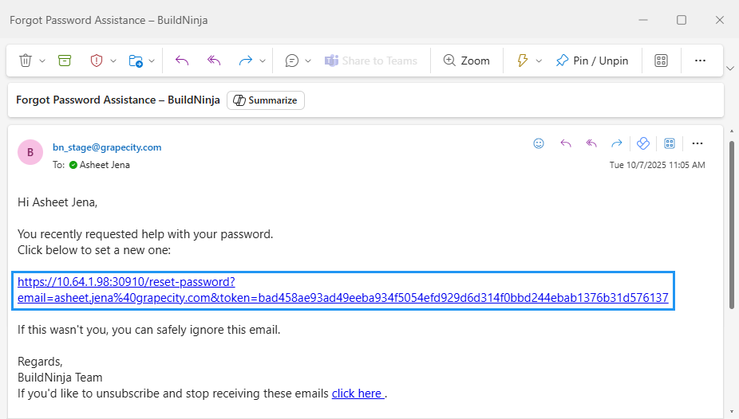Image resolution: width=739 pixels, height=419 pixels.
Task: Click Share to Teams
Action: (371, 61)
